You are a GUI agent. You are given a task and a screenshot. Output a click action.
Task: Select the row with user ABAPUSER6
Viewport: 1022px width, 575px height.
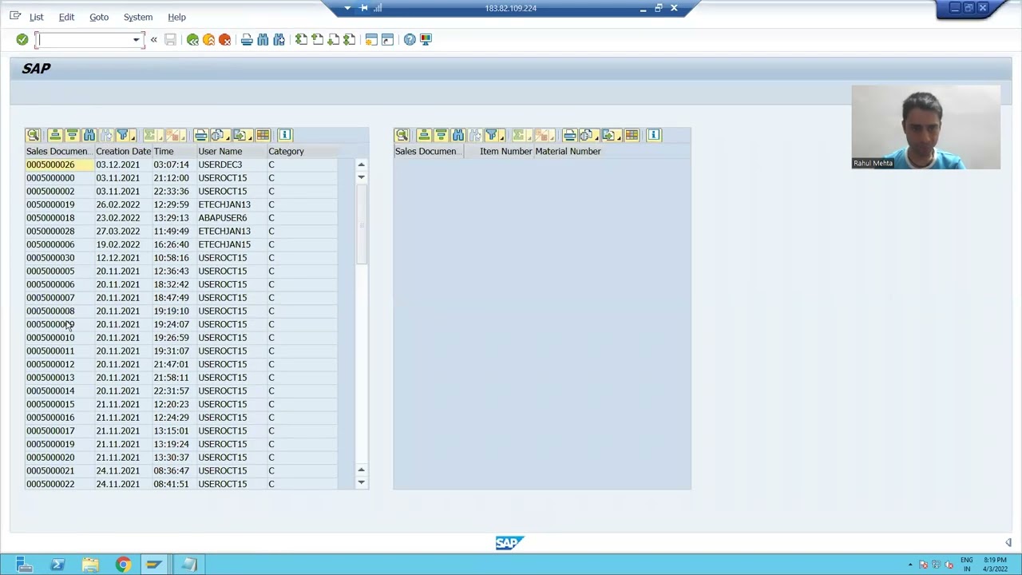[181, 218]
